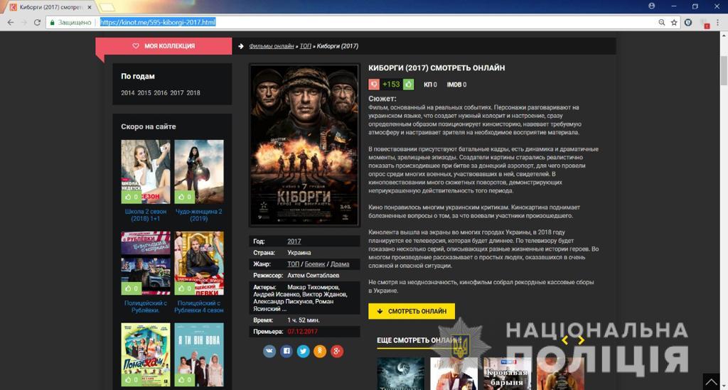Screen dimensions: 728x390
Task: Select year 2017 in По годам
Action: pos(177,93)
